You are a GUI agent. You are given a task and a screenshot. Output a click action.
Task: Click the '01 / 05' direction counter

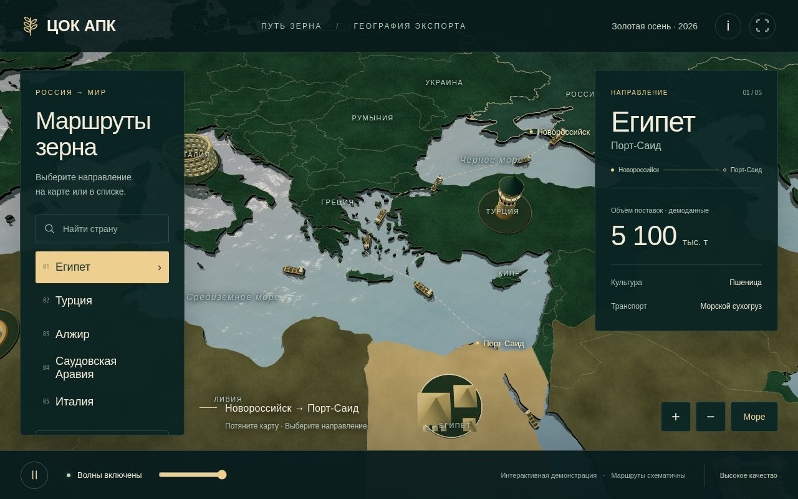coord(752,92)
